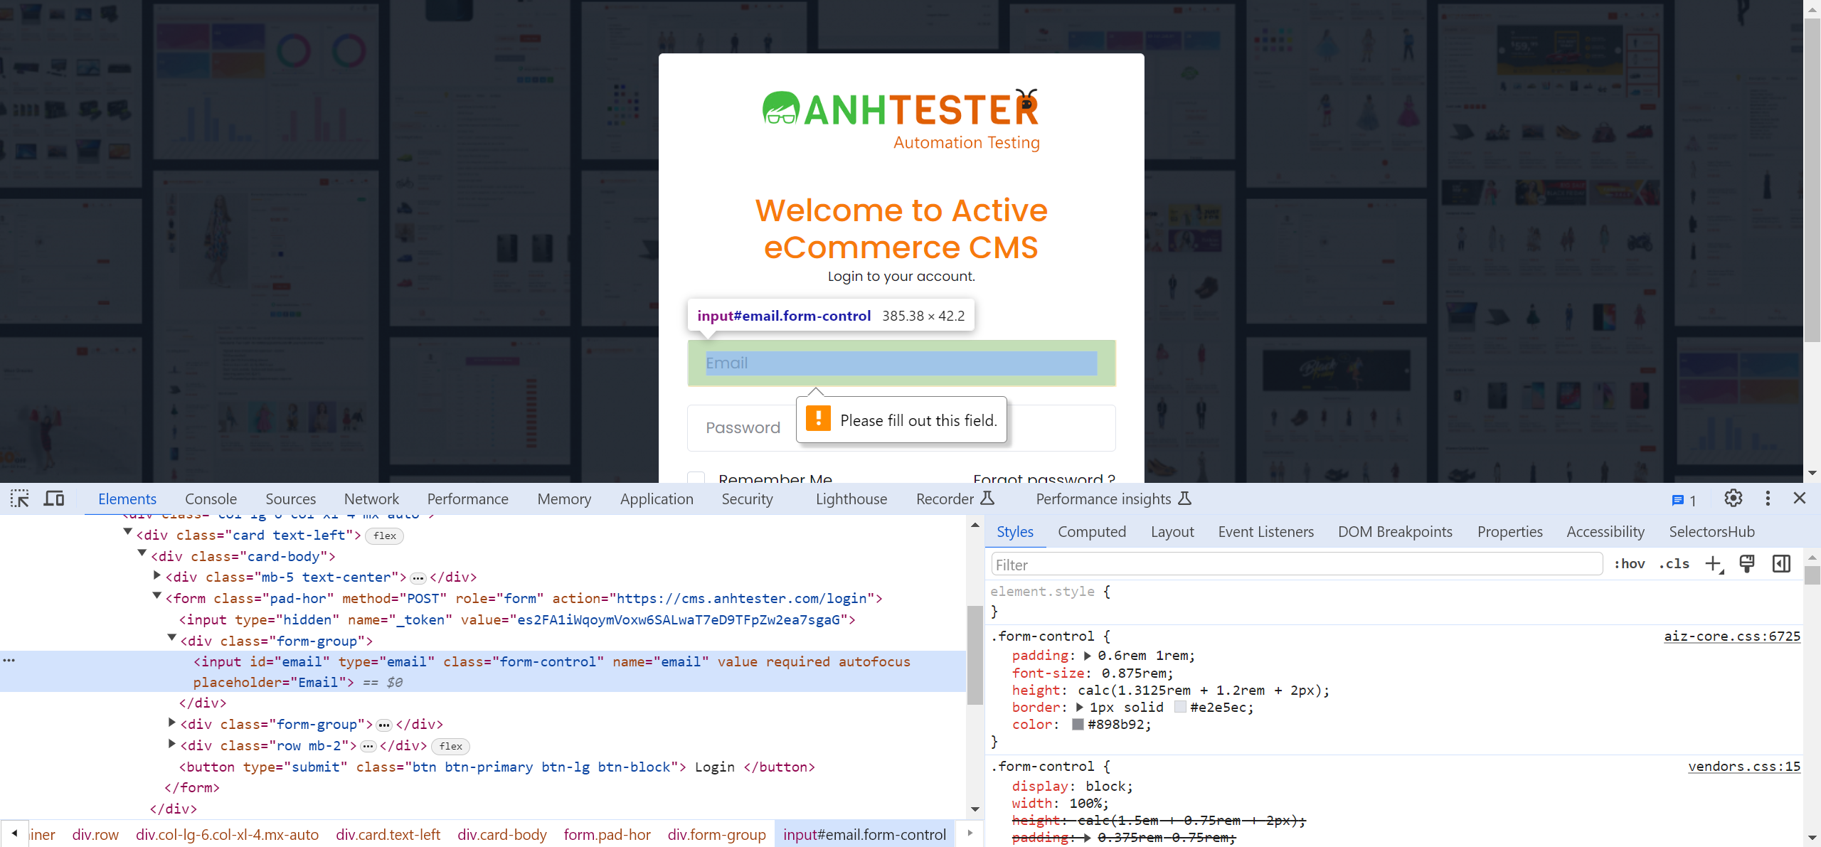
Task: Open aiz-core.css:6725 source link
Action: 1732,636
